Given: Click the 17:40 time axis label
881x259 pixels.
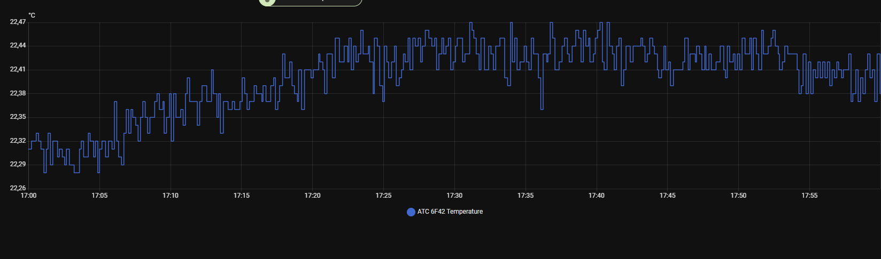Looking at the screenshot, I should coord(597,196).
